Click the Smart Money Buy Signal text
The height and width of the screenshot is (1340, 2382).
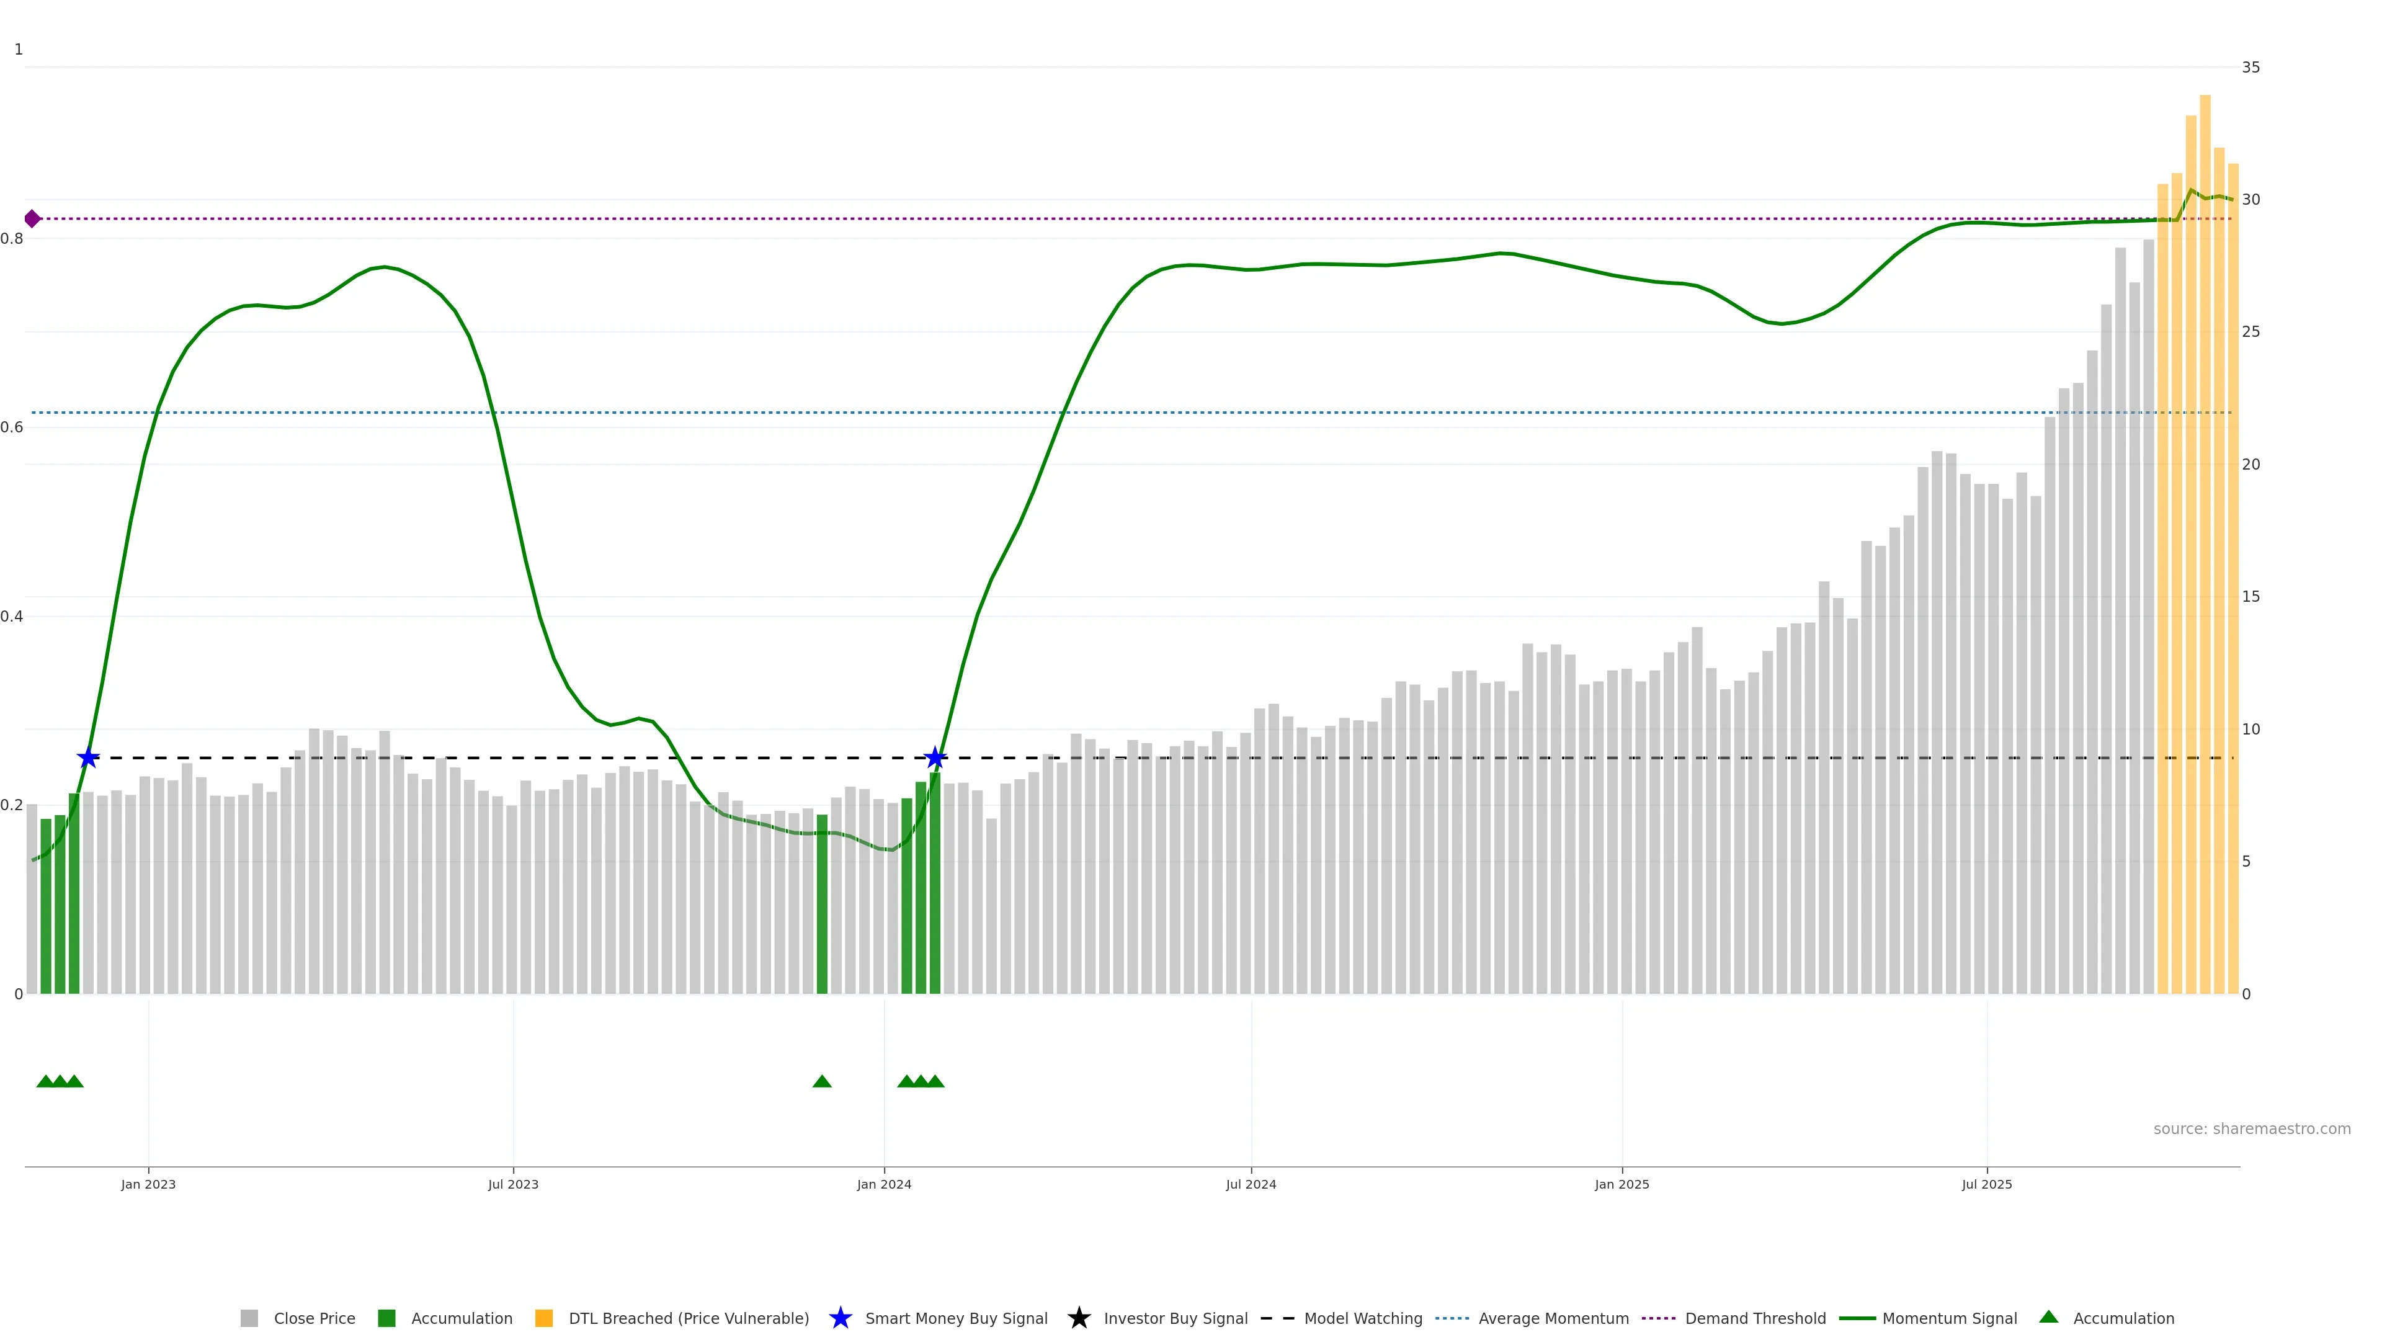(x=956, y=1318)
